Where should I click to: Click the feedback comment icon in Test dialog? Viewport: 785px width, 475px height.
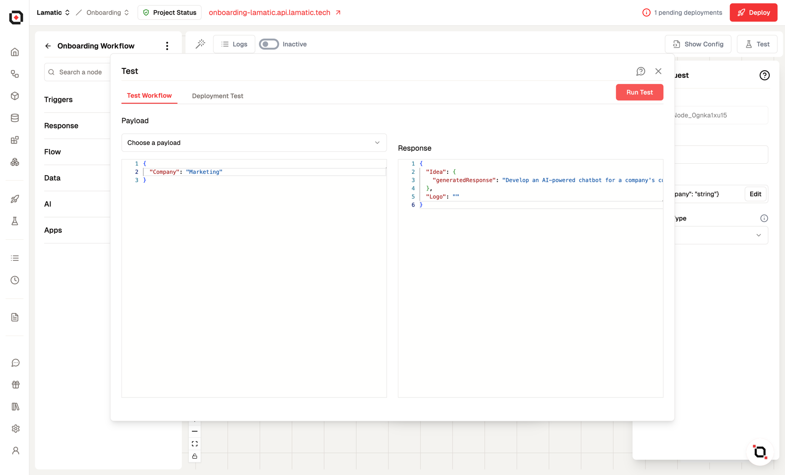coord(640,71)
